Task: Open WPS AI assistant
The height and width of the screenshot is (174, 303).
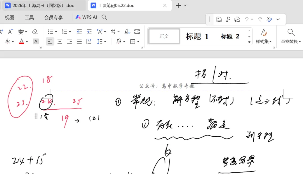Action: tap(86, 17)
